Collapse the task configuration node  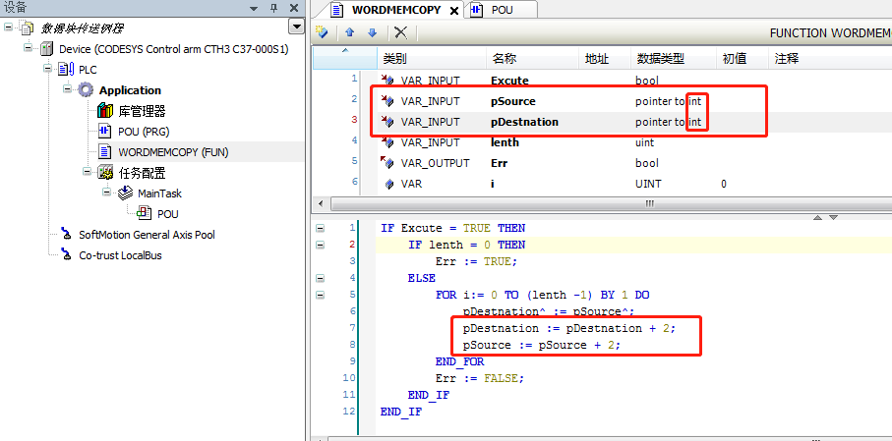pyautogui.click(x=88, y=172)
